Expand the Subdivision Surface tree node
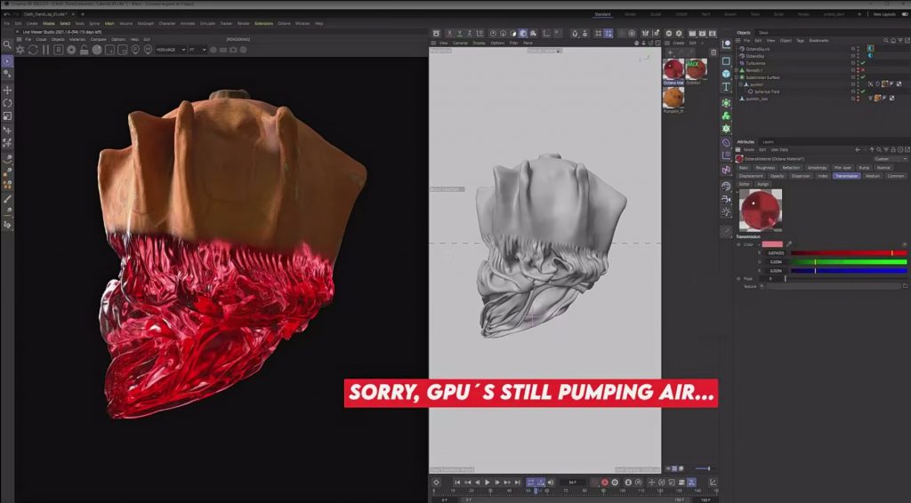The width and height of the screenshot is (911, 503). (x=737, y=77)
